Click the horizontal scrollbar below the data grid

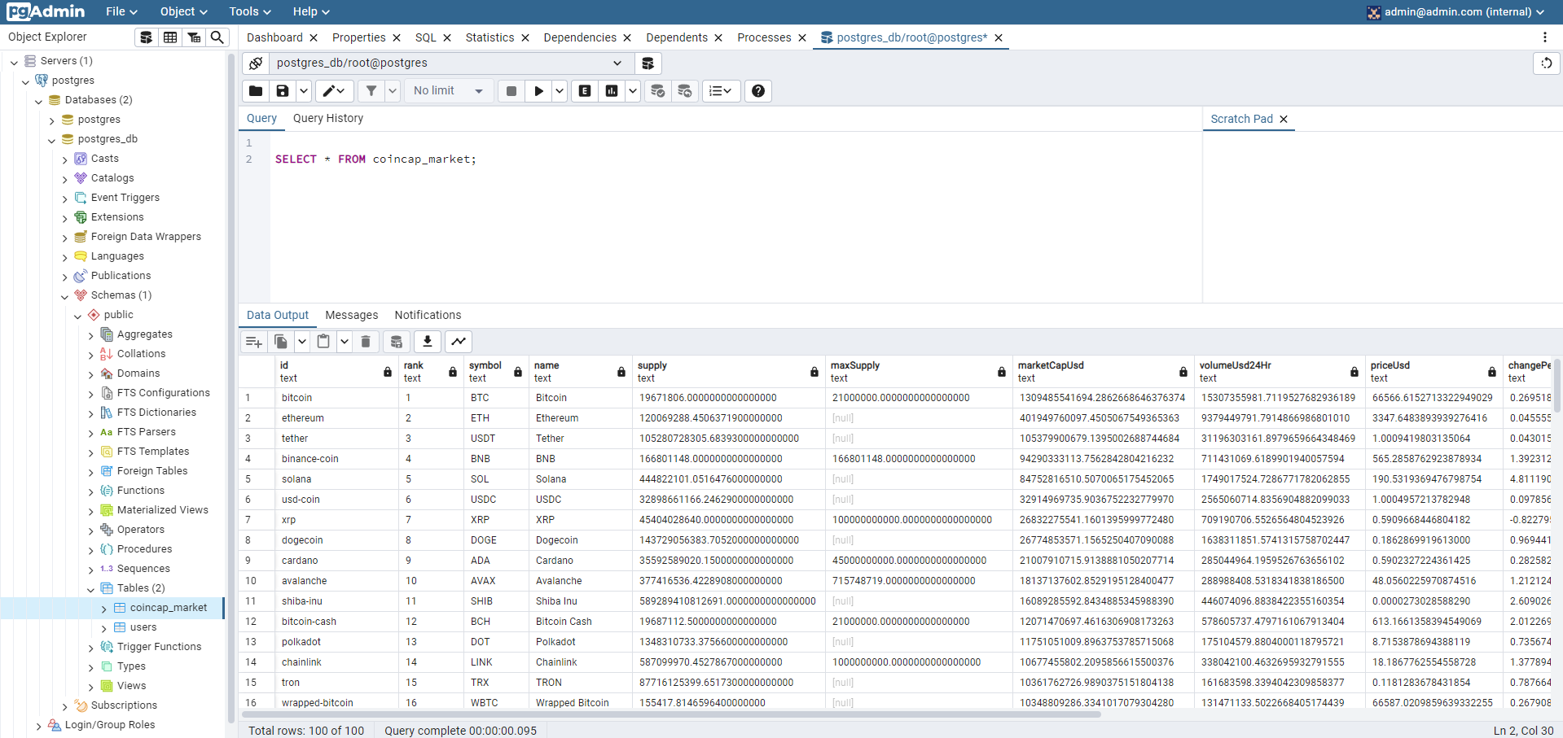click(670, 714)
